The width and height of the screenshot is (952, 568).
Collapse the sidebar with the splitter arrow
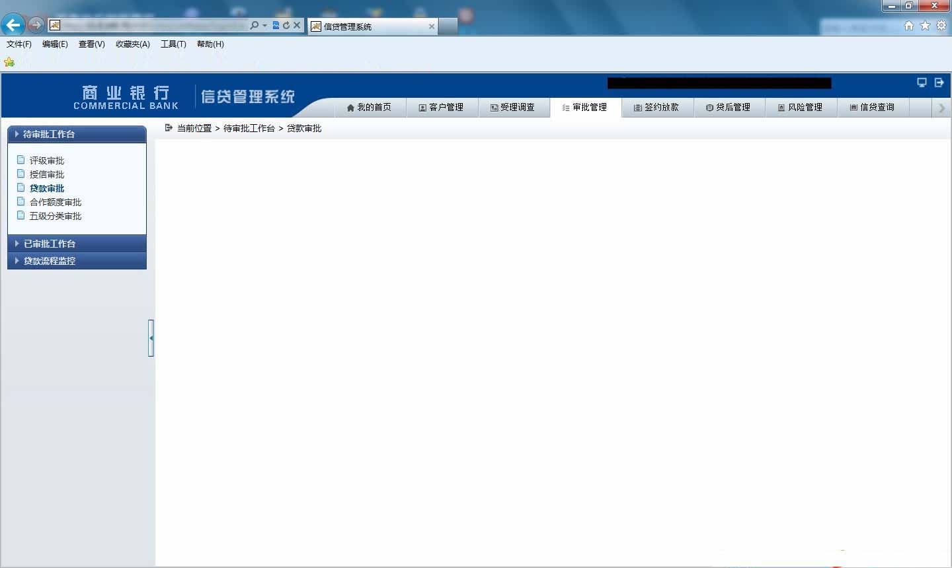click(151, 338)
